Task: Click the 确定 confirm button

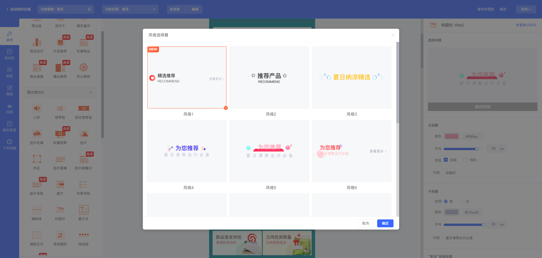Action: point(385,223)
